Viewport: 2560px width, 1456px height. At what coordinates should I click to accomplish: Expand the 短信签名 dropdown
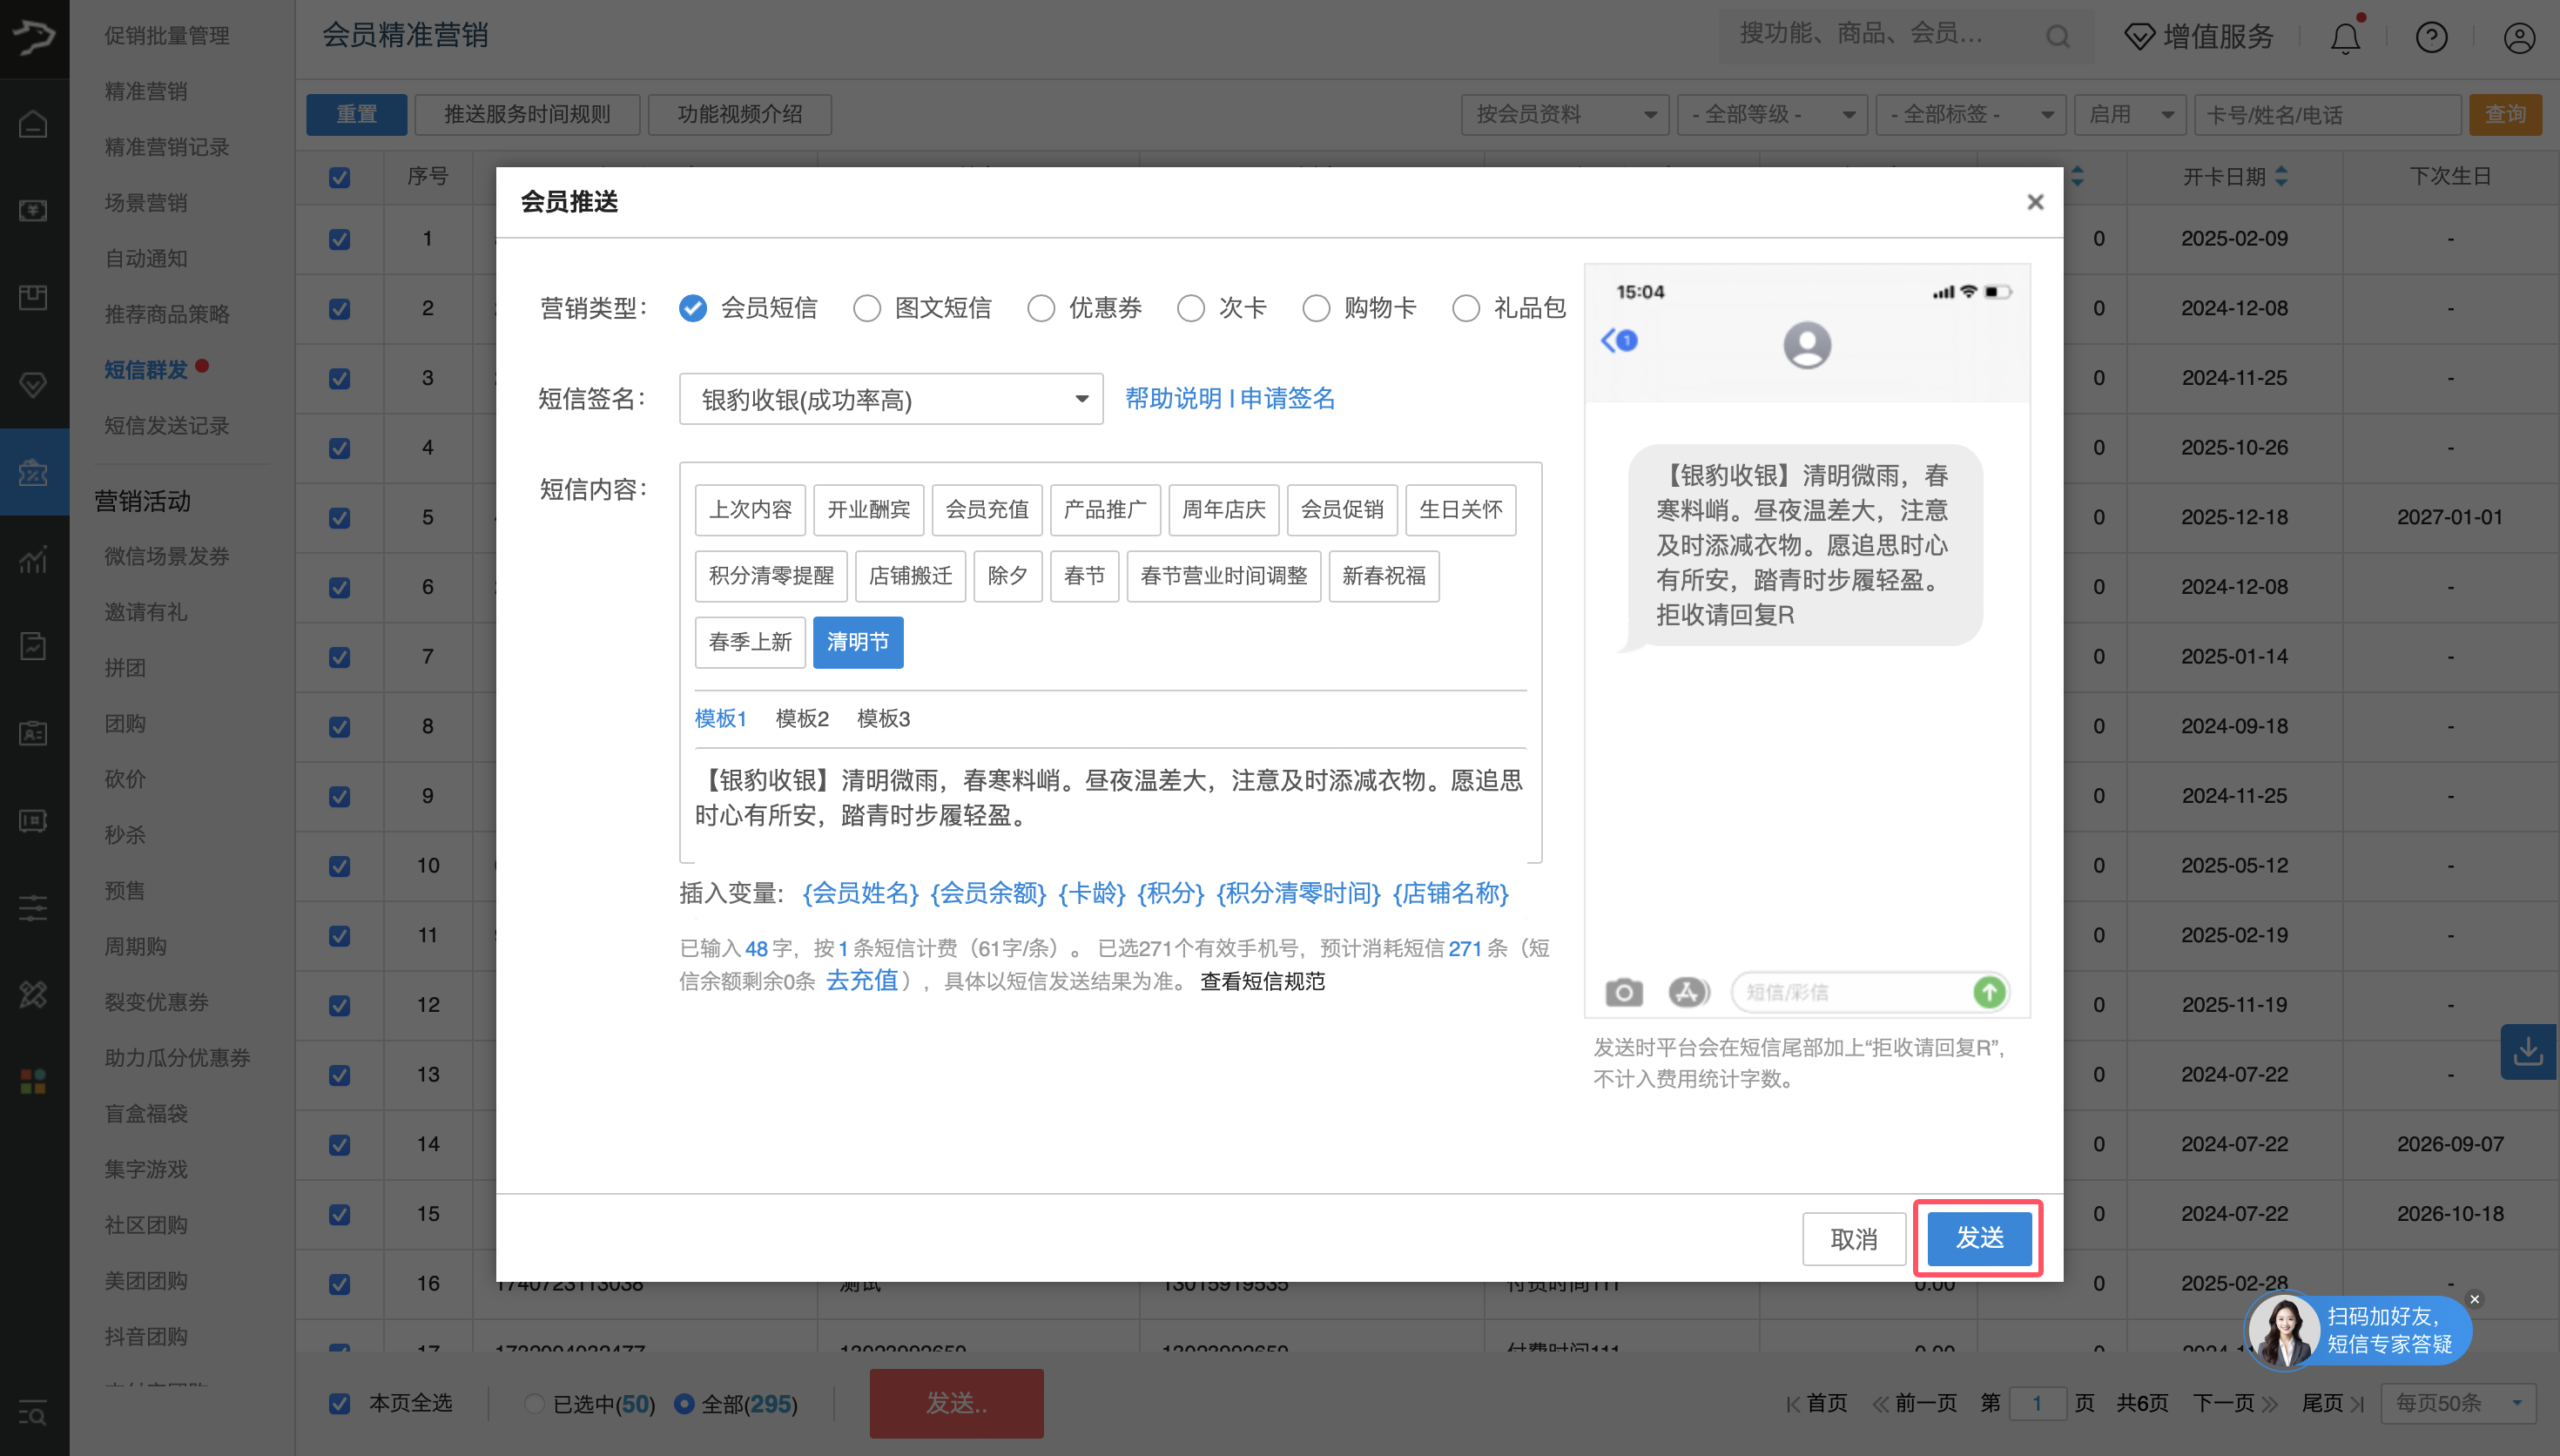coord(890,399)
